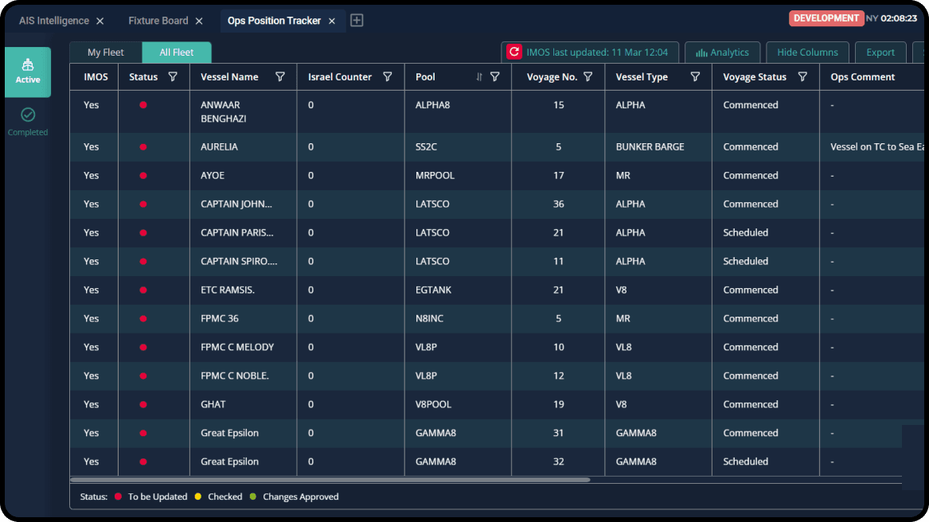Screen dimensions: 929x522
Task: Click the red To be Updated legend dot
Action: [118, 497]
